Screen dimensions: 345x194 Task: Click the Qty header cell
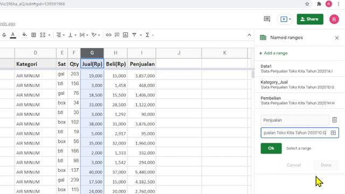(x=74, y=64)
